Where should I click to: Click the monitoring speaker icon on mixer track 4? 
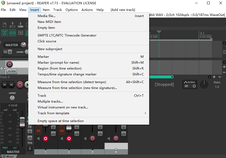pyautogui.click(x=109, y=139)
